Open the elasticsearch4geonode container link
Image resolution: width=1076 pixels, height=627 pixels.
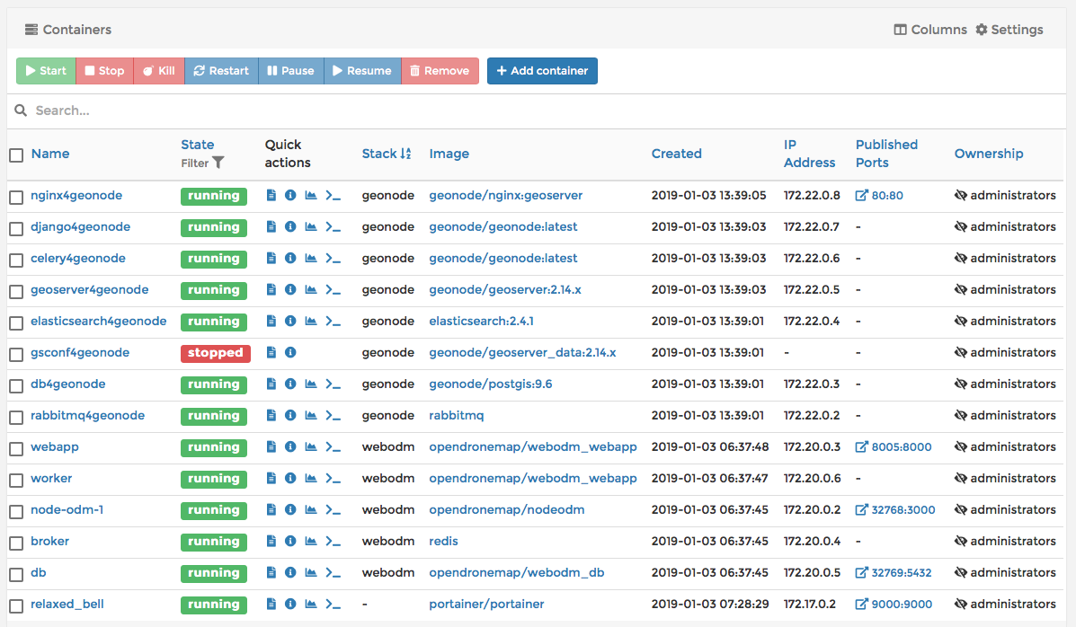coord(99,321)
